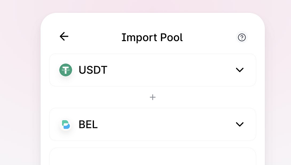Return to the previous pool screen
Image resolution: width=291 pixels, height=165 pixels.
pyautogui.click(x=64, y=37)
